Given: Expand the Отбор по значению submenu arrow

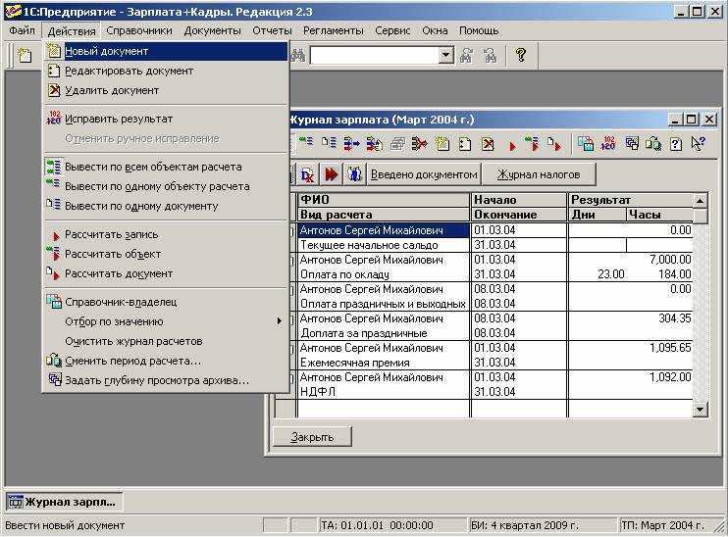Looking at the screenshot, I should click(x=279, y=320).
